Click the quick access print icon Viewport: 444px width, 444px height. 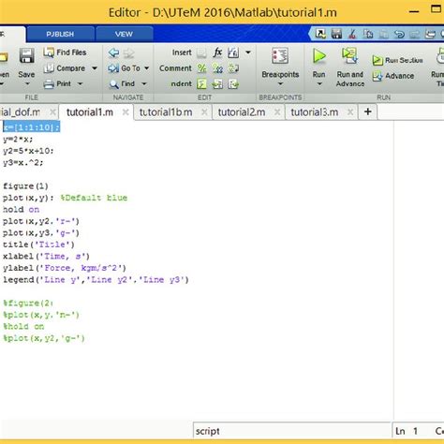point(430,34)
